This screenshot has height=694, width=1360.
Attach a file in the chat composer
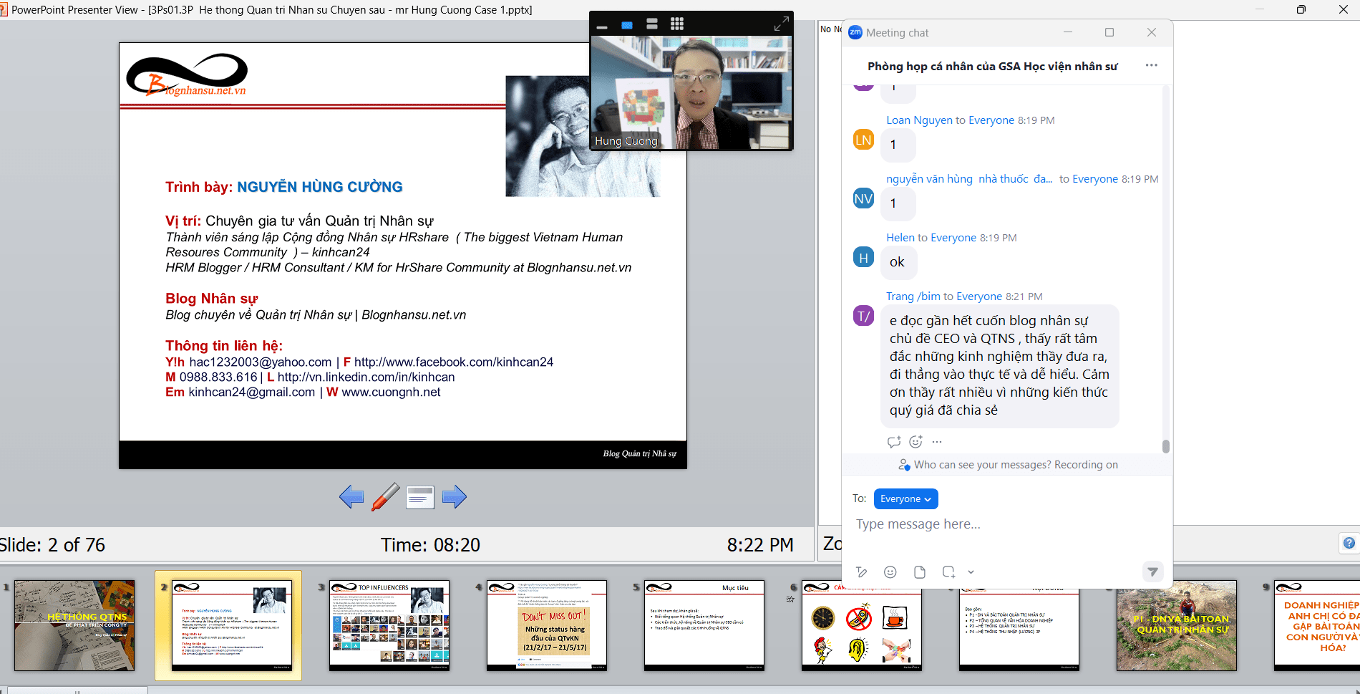[920, 572]
